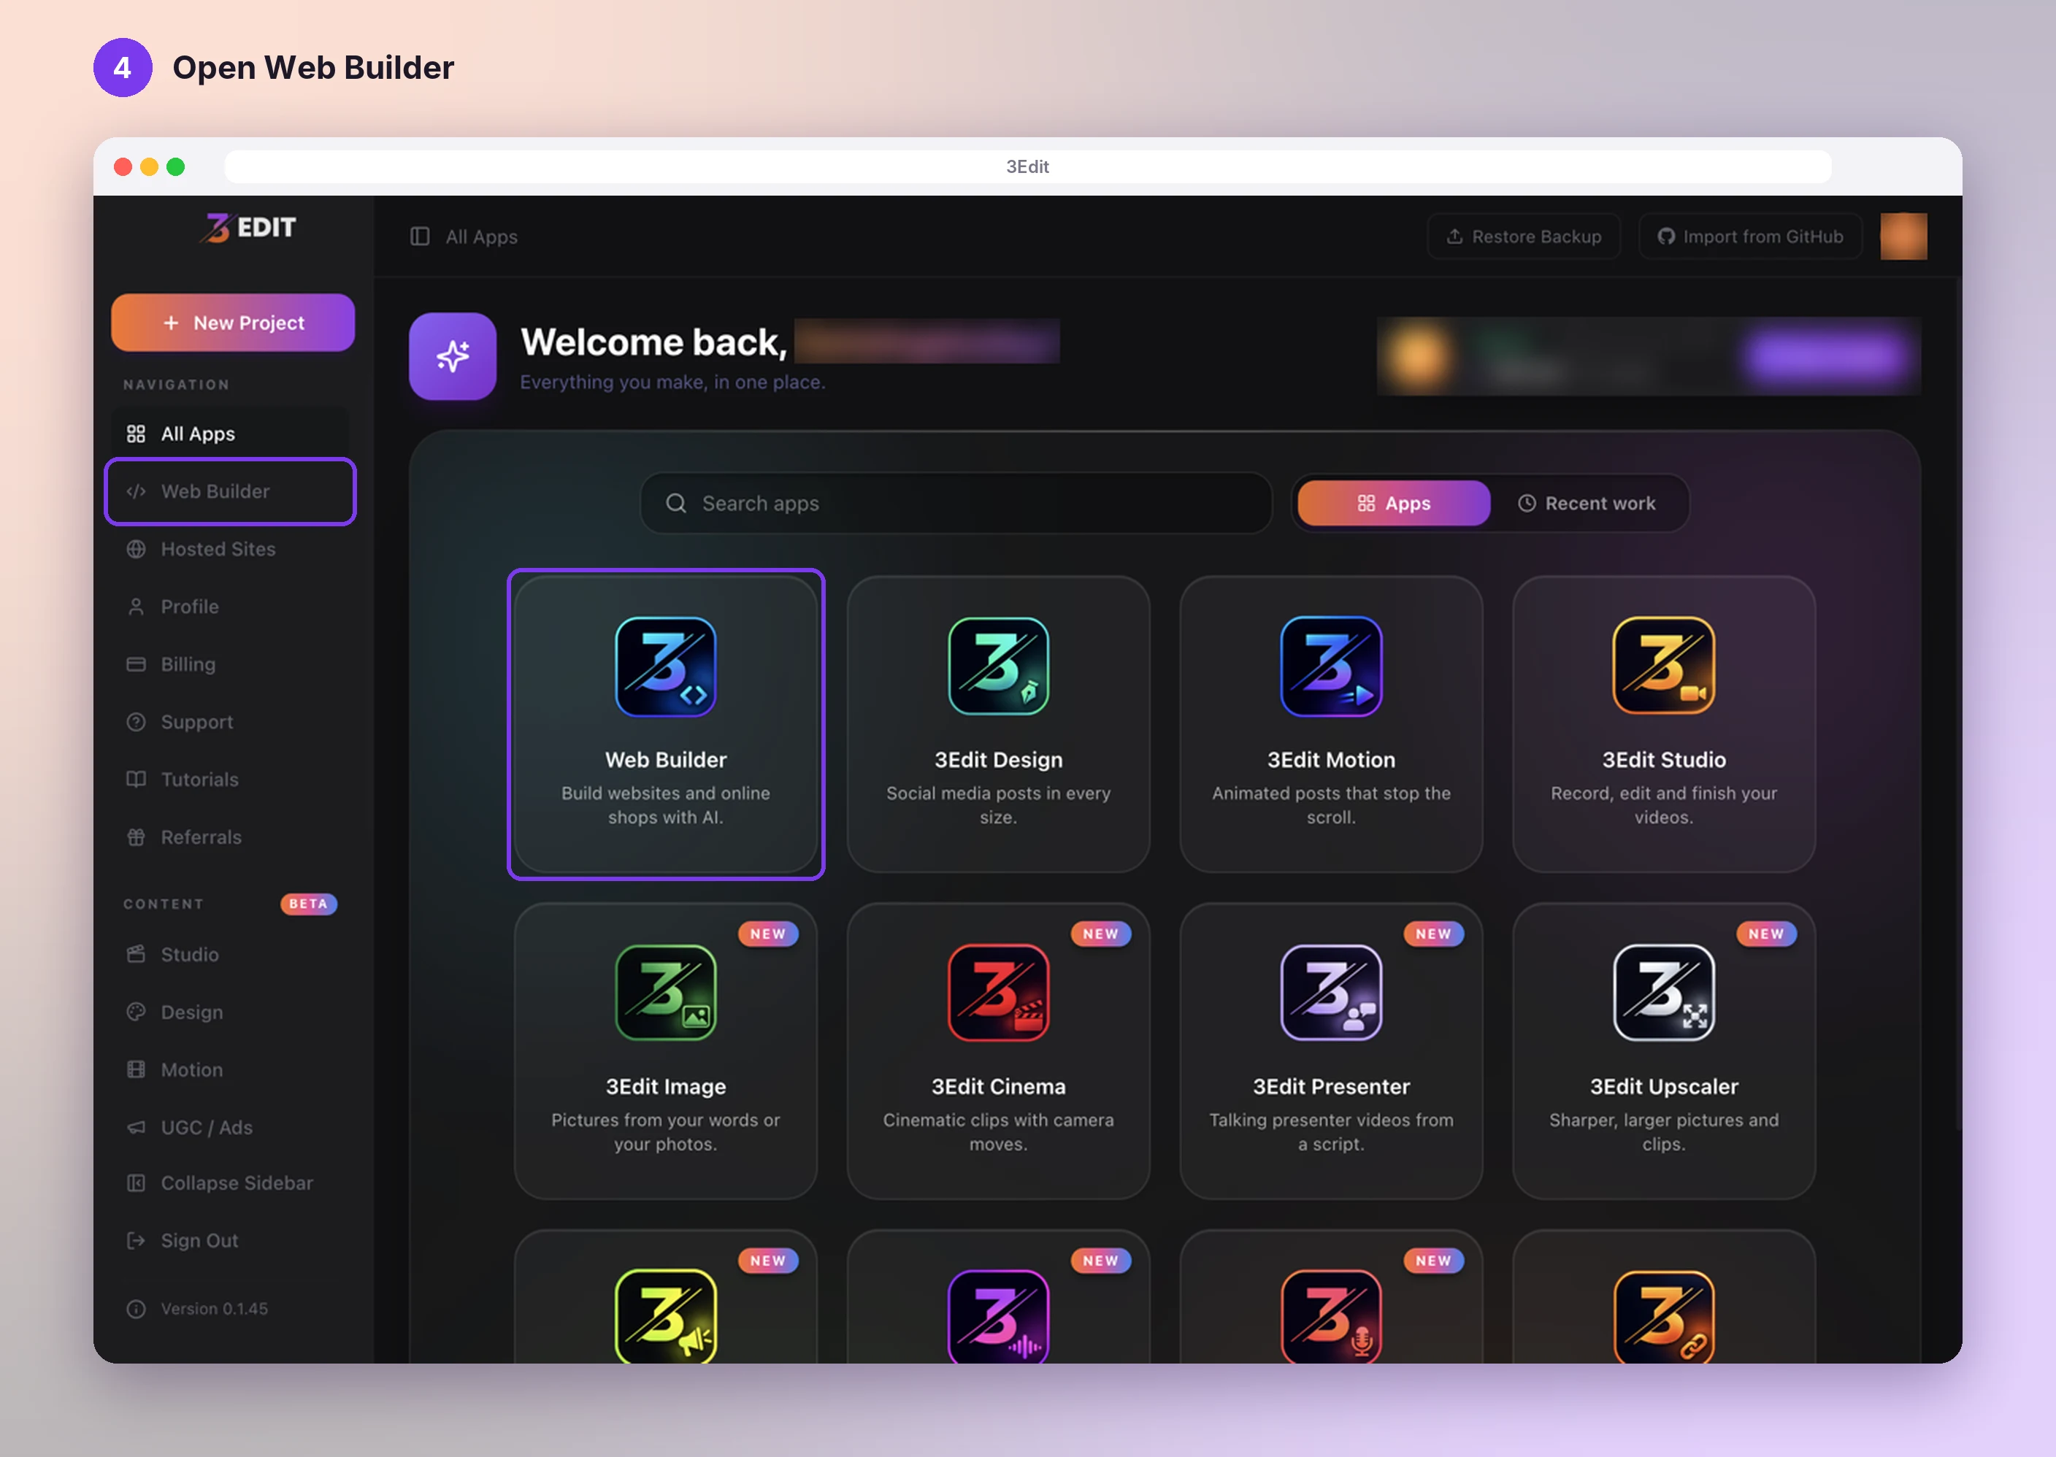Click the red microphone app icon
The height and width of the screenshot is (1457, 2056).
click(1331, 1315)
